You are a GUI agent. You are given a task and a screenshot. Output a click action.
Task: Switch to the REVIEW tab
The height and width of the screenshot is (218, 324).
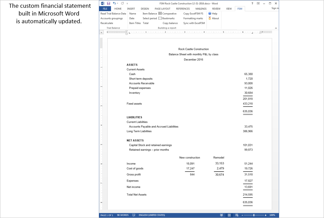point(216,9)
